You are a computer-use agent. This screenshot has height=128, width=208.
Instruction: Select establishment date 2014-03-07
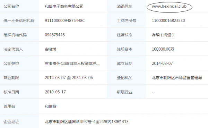[162, 63]
